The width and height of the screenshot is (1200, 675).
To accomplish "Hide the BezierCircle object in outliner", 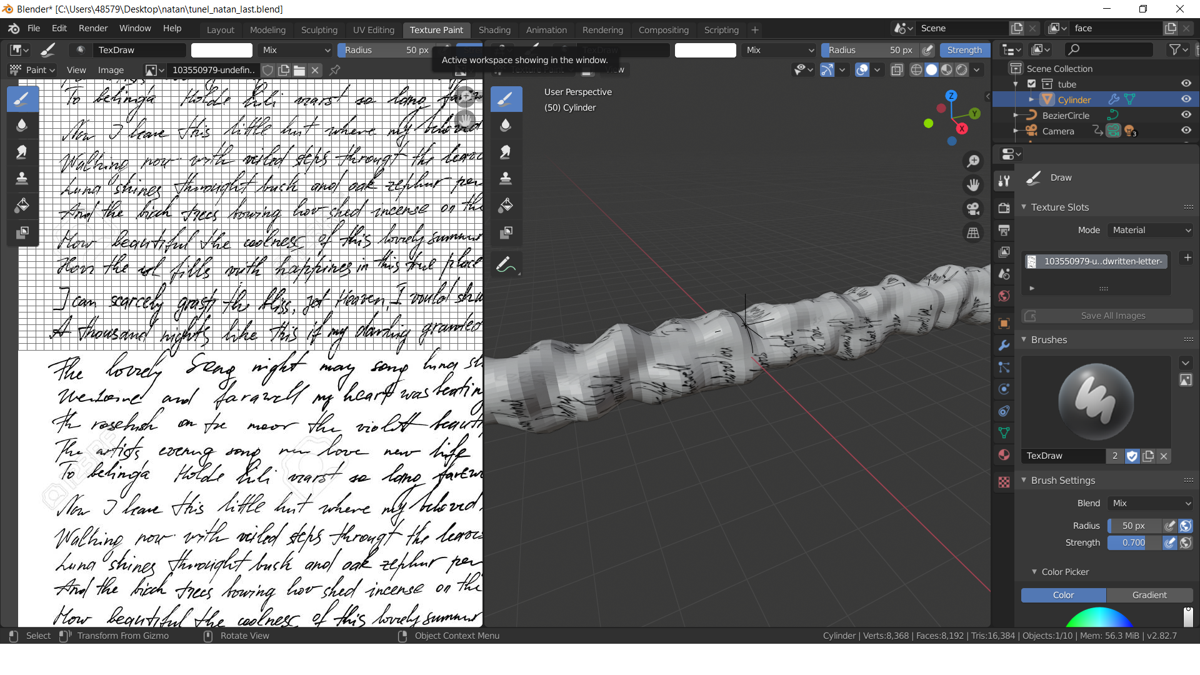I will click(x=1186, y=115).
